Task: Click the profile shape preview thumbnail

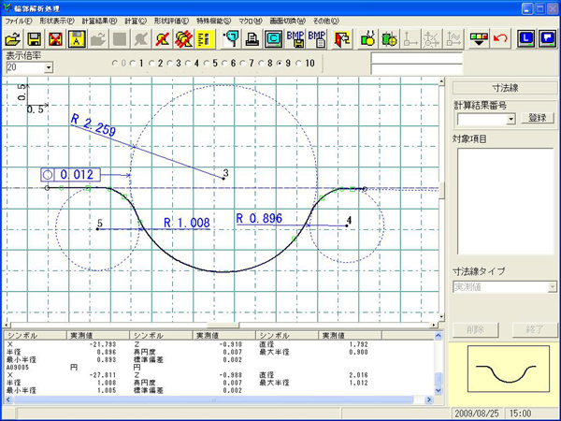Action: tap(509, 369)
